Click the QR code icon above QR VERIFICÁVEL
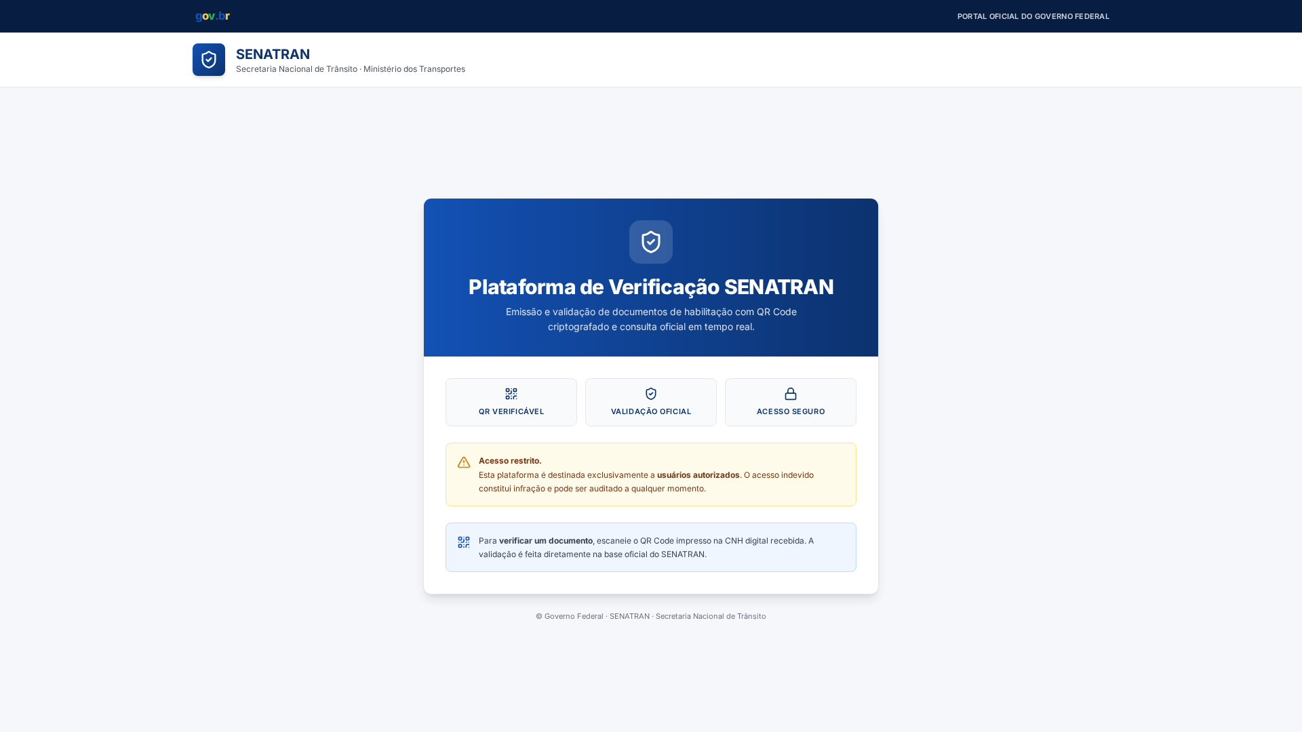The height and width of the screenshot is (732, 1302). point(511,394)
